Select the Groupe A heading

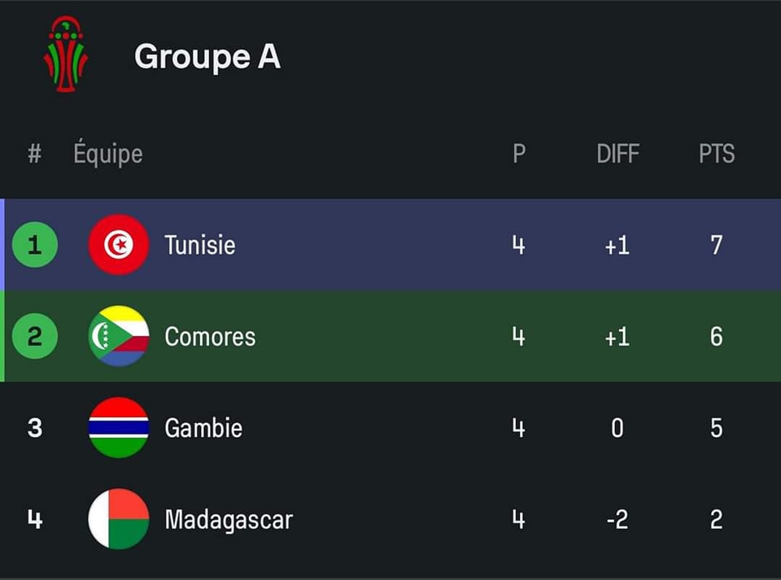pyautogui.click(x=207, y=57)
